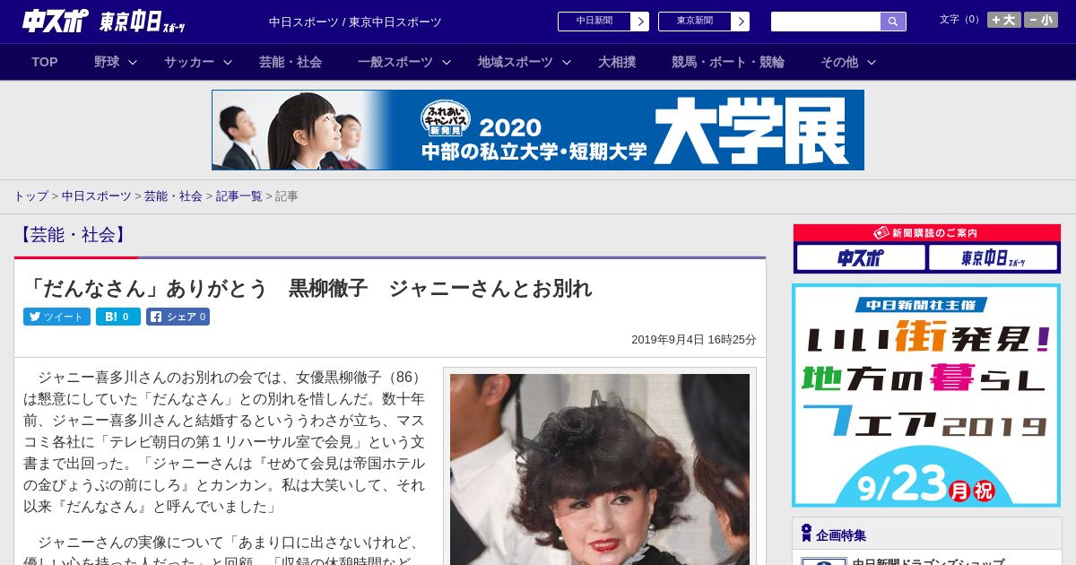The height and width of the screenshot is (565, 1076).
Task: Share article with Facebook シェア button
Action: tap(178, 317)
